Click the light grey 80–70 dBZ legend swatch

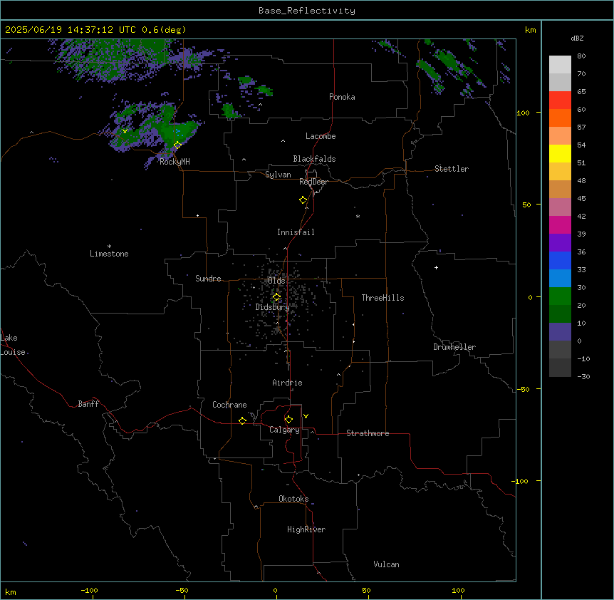[560, 65]
